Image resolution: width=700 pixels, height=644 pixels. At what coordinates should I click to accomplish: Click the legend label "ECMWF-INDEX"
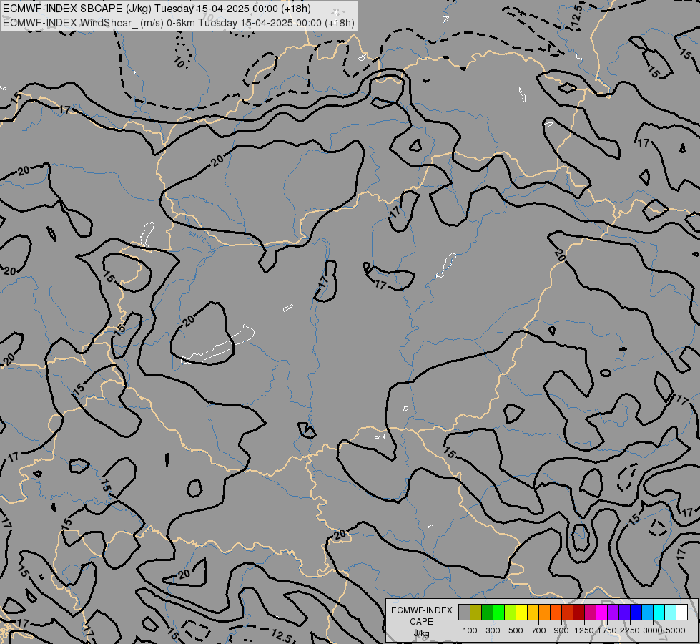[x=421, y=610]
